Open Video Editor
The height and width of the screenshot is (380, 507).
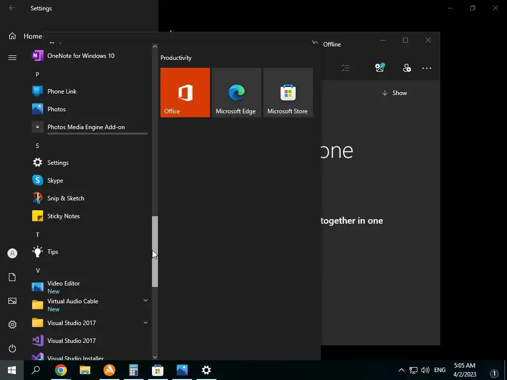coord(90,287)
